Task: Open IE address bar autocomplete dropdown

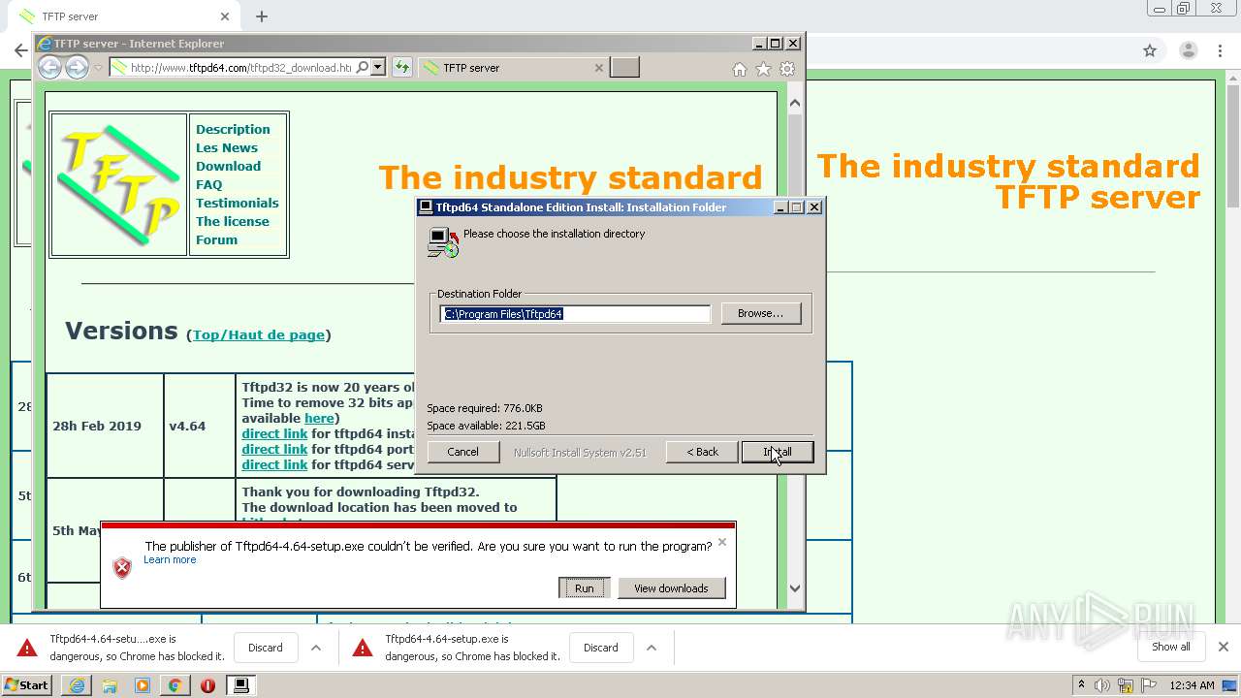Action: 378,67
